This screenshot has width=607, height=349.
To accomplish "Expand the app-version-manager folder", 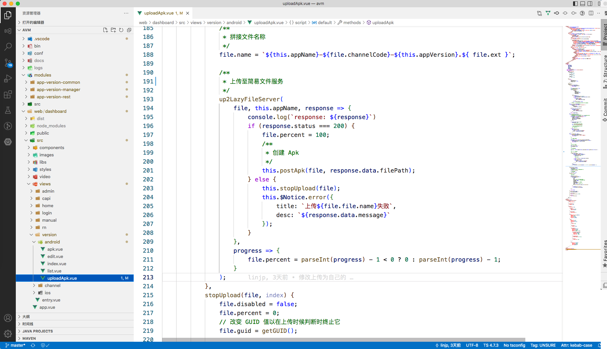I will (x=58, y=89).
